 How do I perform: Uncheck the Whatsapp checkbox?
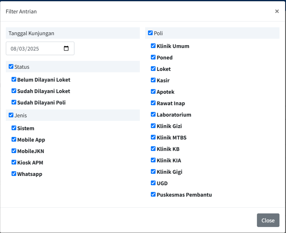(14, 174)
